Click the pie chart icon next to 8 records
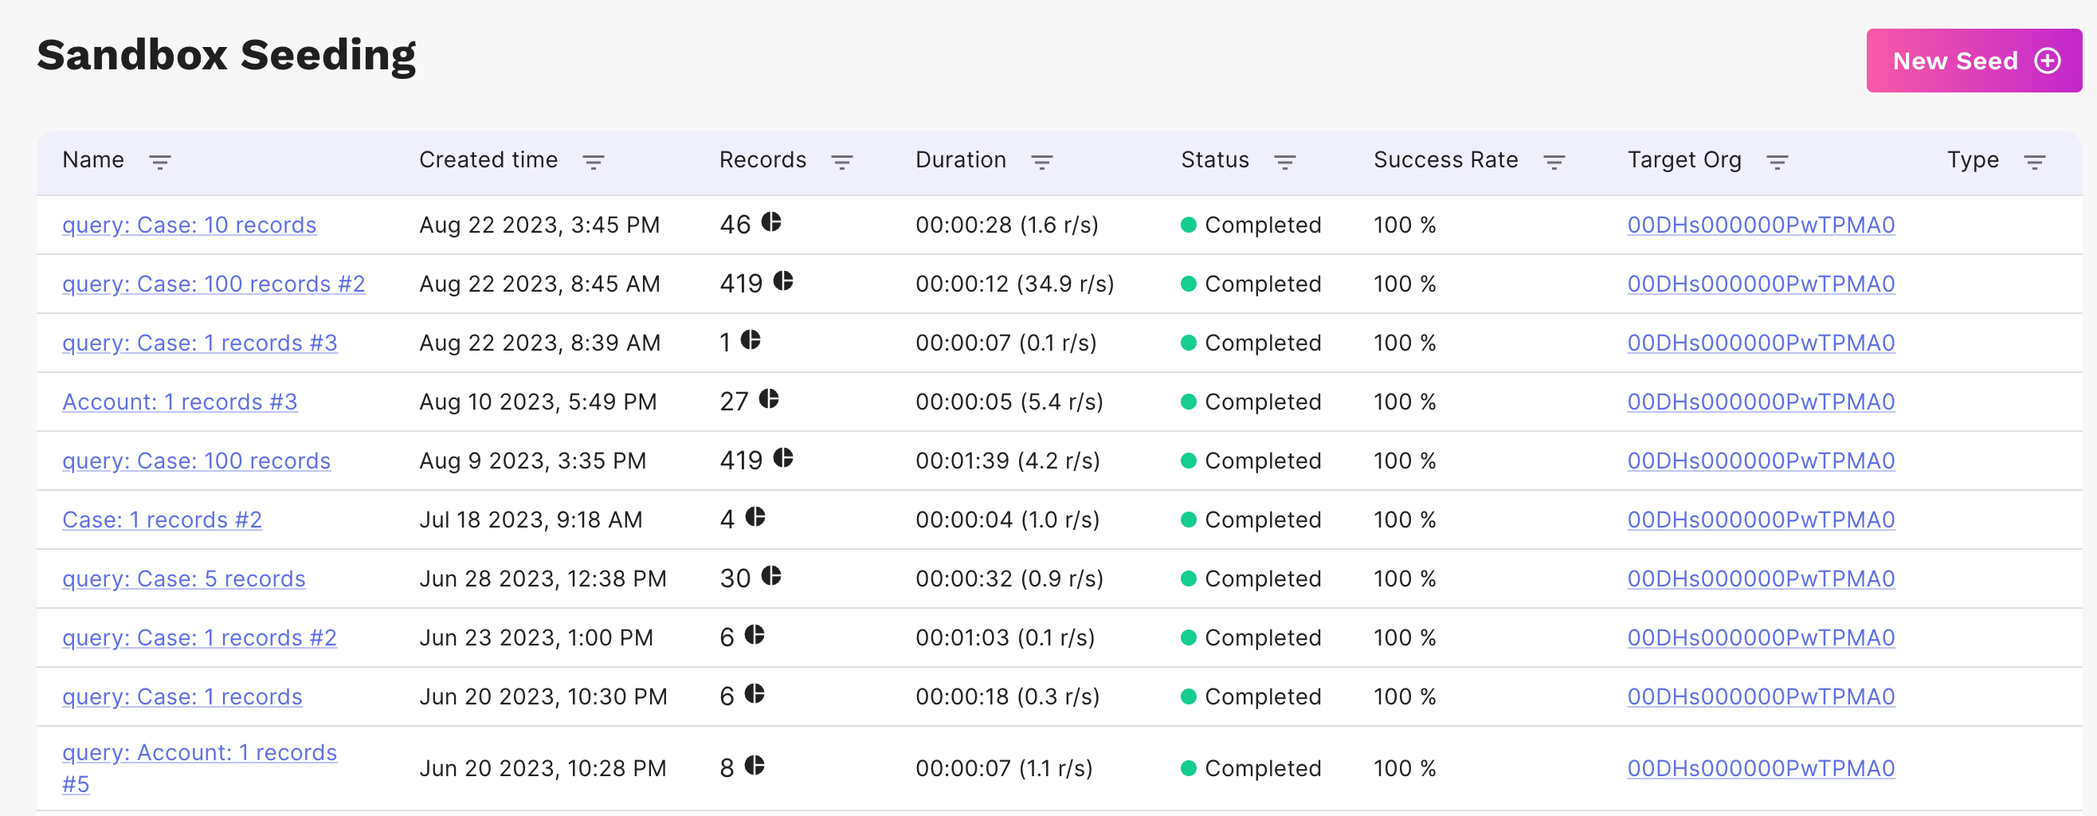 (x=755, y=765)
